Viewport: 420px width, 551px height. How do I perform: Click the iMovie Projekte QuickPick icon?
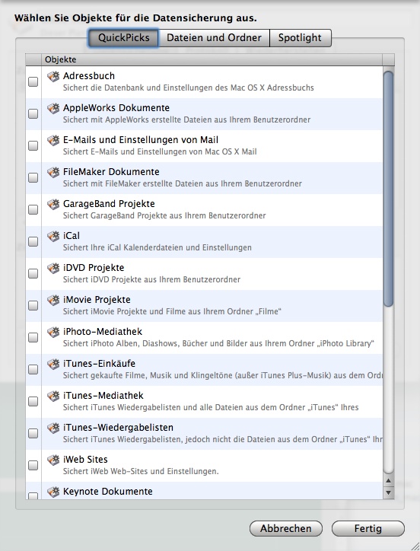[x=53, y=300]
